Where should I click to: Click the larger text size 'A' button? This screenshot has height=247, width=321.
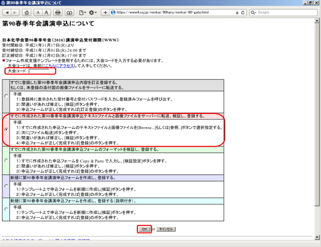click(46, 12)
